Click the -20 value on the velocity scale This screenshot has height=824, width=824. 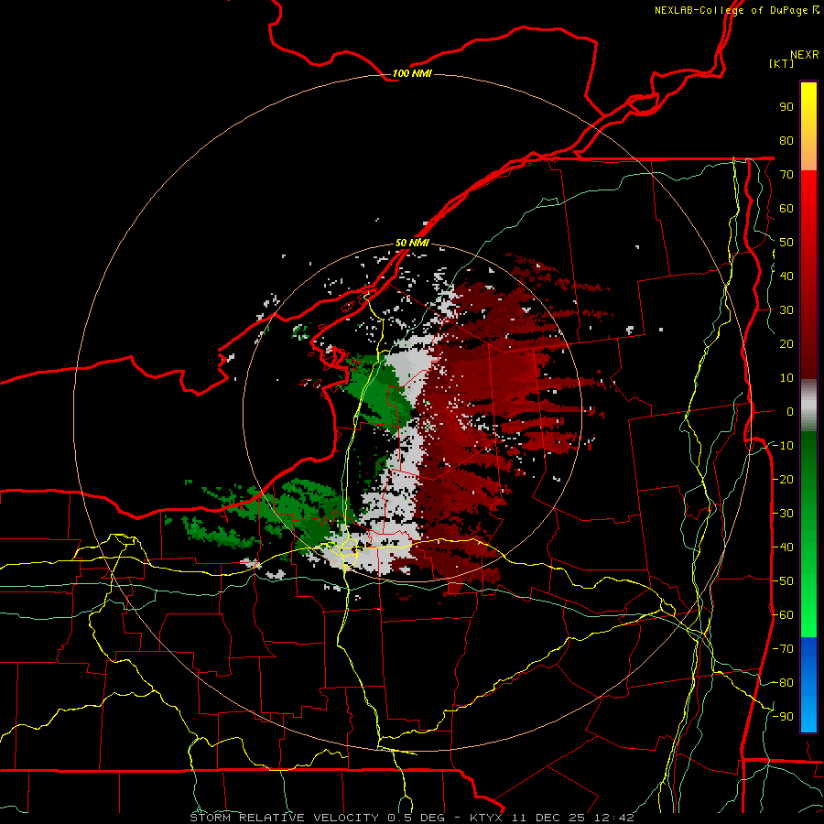[783, 479]
